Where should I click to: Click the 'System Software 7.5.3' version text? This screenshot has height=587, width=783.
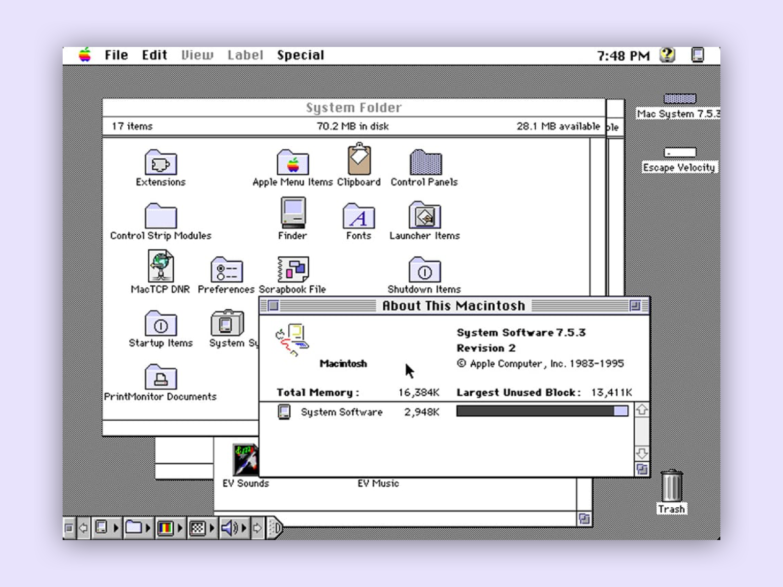click(x=521, y=333)
